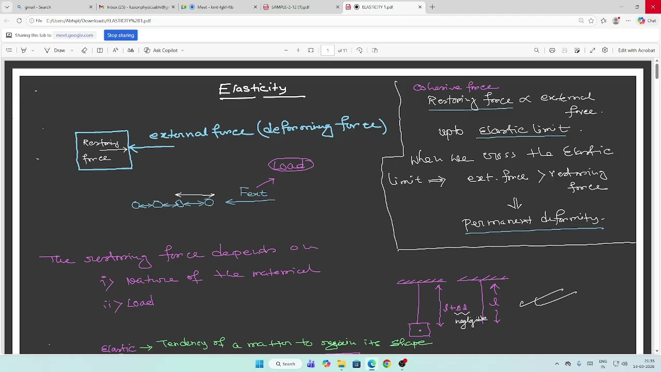The image size is (661, 372).
Task: Toggle the page view layout icon
Action: click(x=375, y=50)
